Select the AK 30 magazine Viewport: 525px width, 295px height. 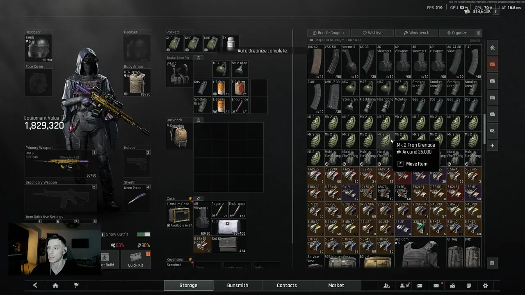click(367, 62)
